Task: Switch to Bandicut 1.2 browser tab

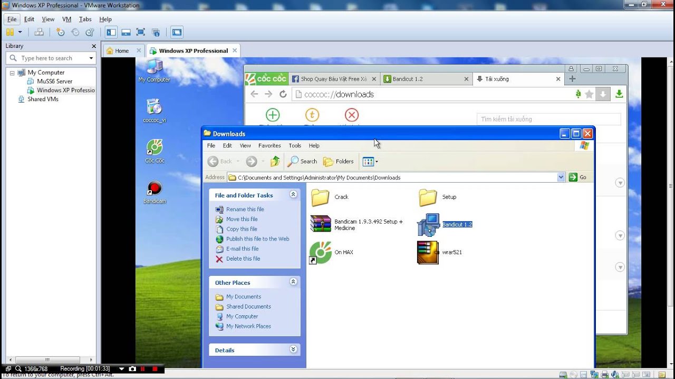Action: tap(425, 79)
